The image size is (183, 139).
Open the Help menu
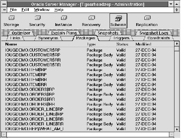pyautogui.click(x=59, y=10)
